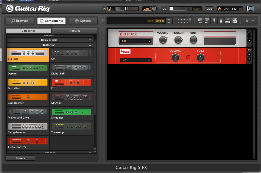Image resolution: width=261 pixels, height=173 pixels.
Task: Toggle the main engine power button
Action: tap(219, 9)
